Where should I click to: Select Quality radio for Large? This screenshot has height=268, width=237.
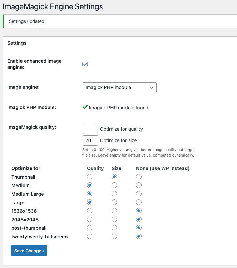click(90, 202)
